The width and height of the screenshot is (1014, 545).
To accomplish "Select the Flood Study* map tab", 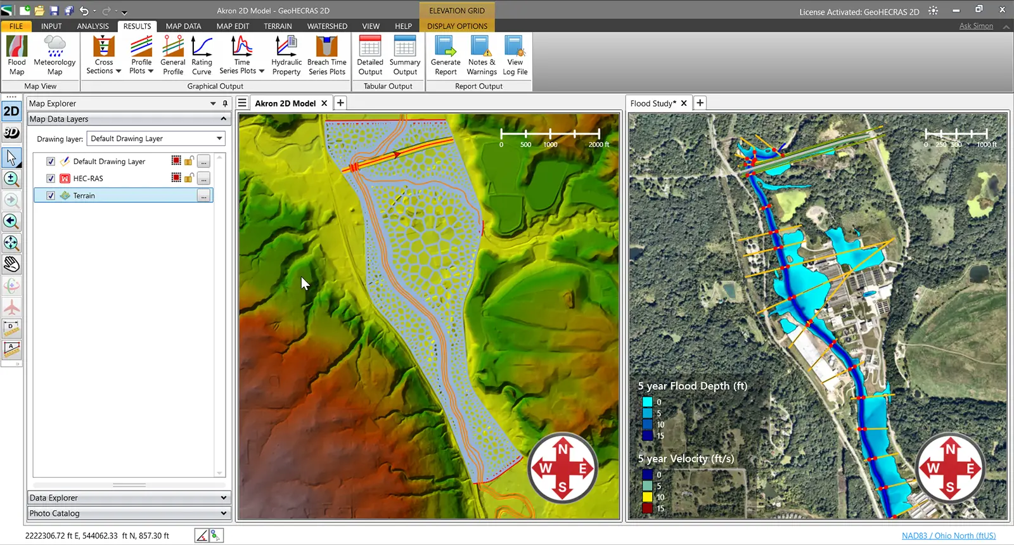I will point(653,103).
